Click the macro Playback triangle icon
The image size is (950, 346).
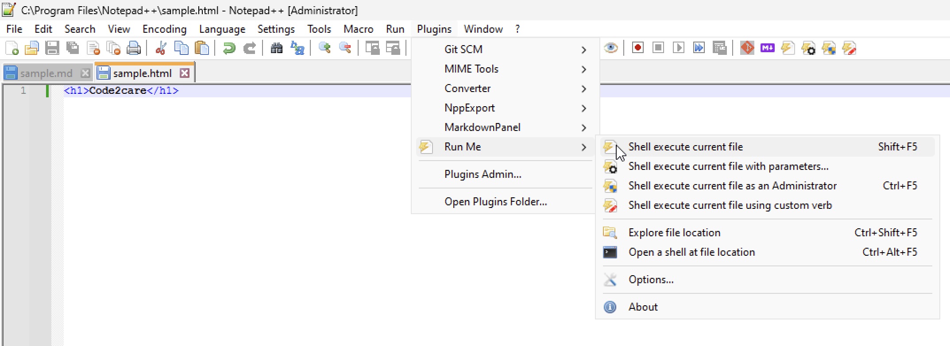tap(679, 48)
